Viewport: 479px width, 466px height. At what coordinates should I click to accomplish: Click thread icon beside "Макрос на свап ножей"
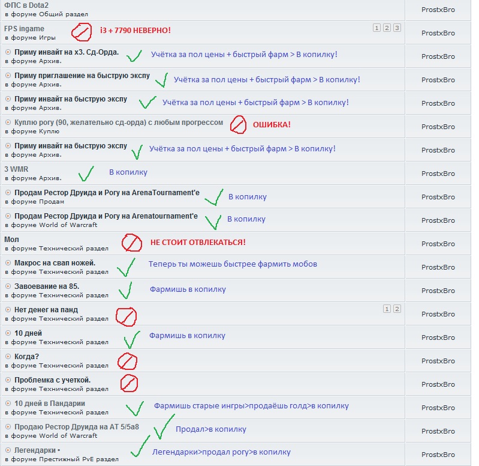8,263
